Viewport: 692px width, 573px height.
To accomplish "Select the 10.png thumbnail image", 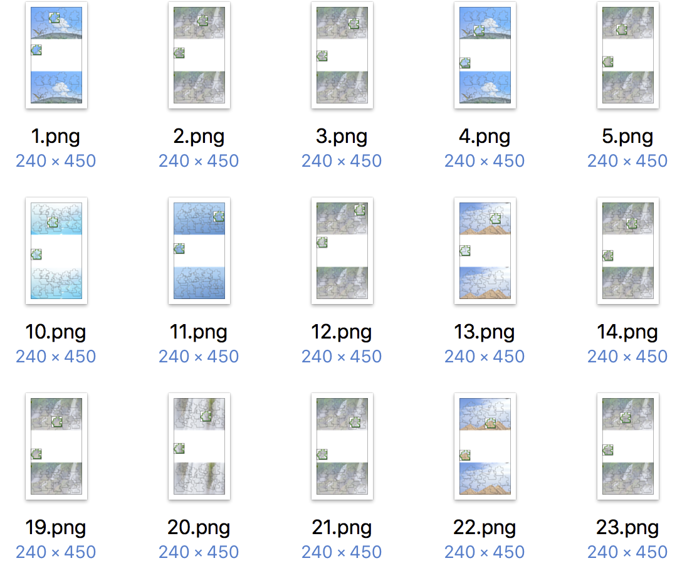I will click(x=56, y=250).
